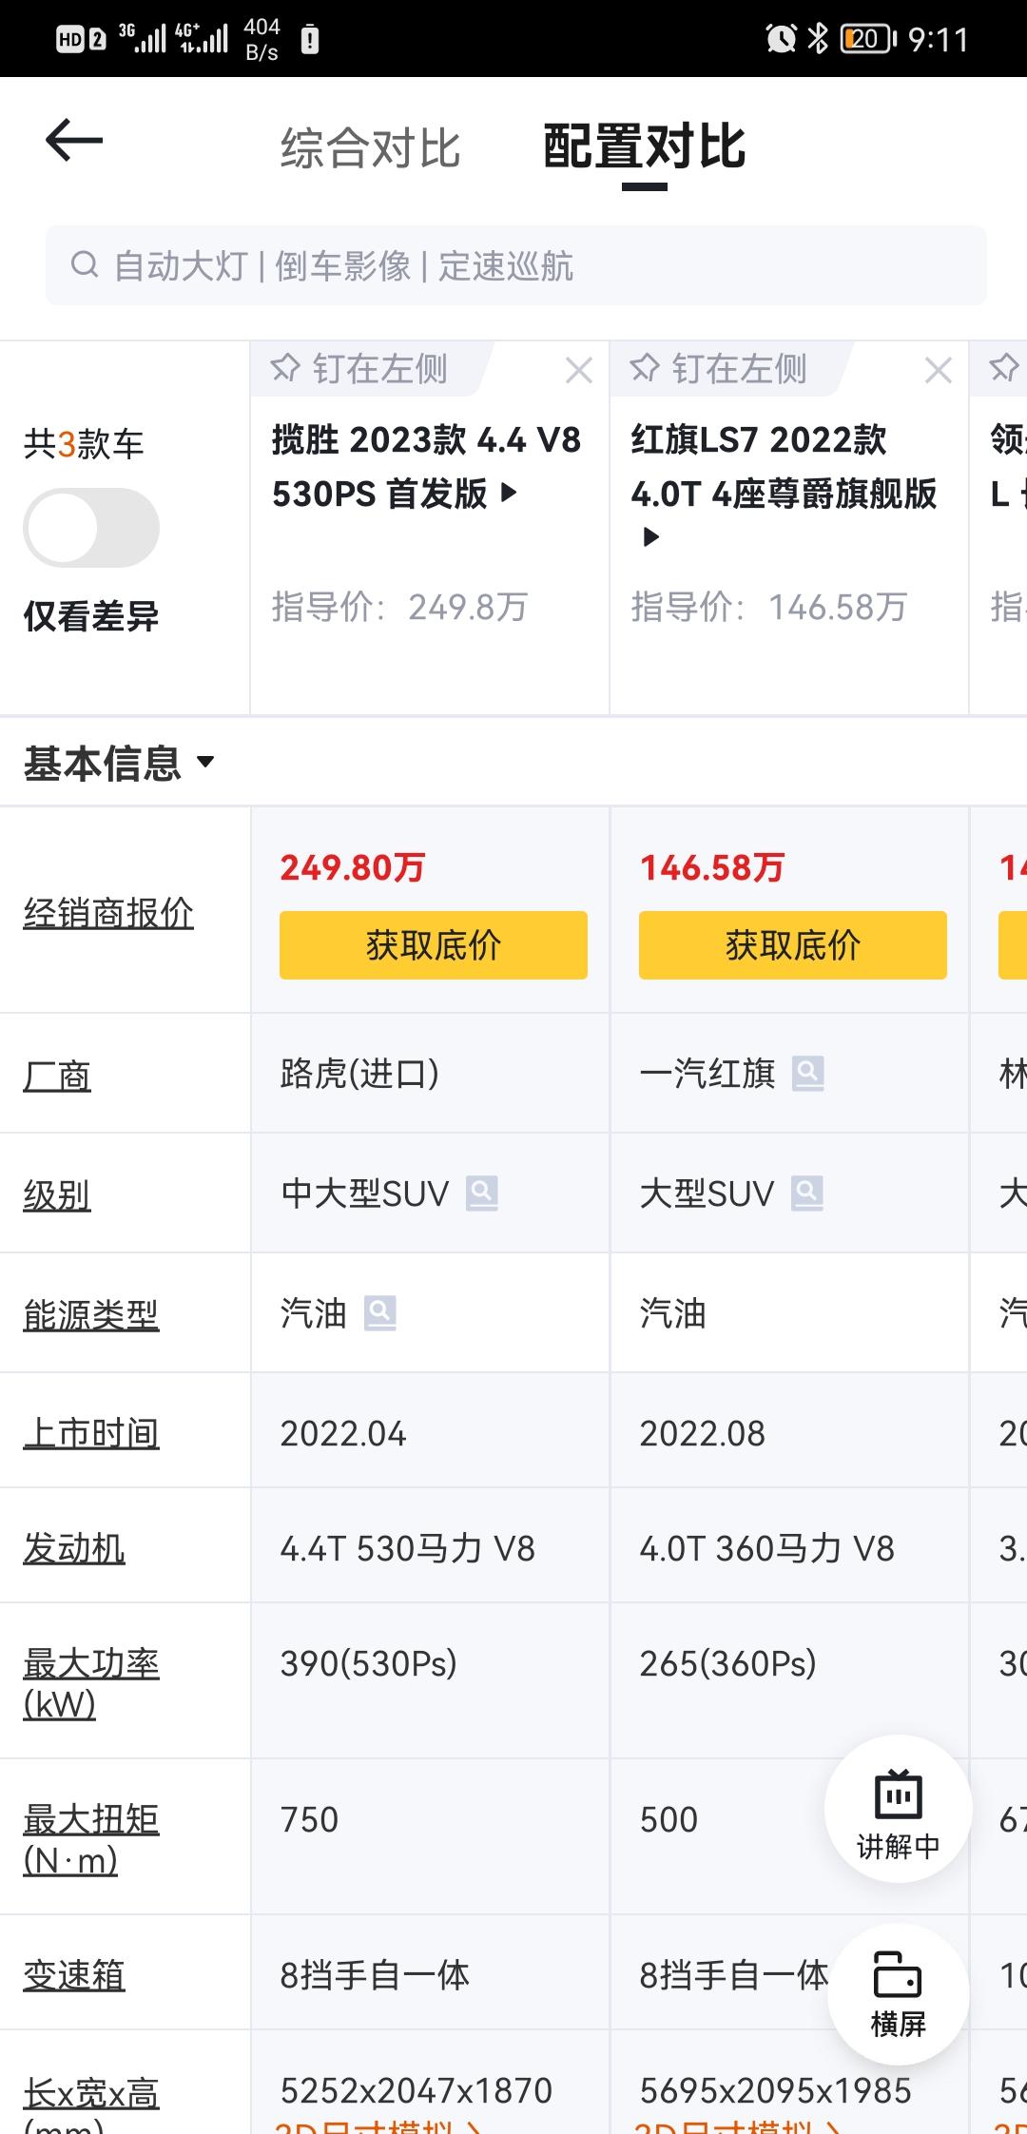Open the 级别 term link
Image resolution: width=1027 pixels, height=2134 pixels.
(57, 1195)
